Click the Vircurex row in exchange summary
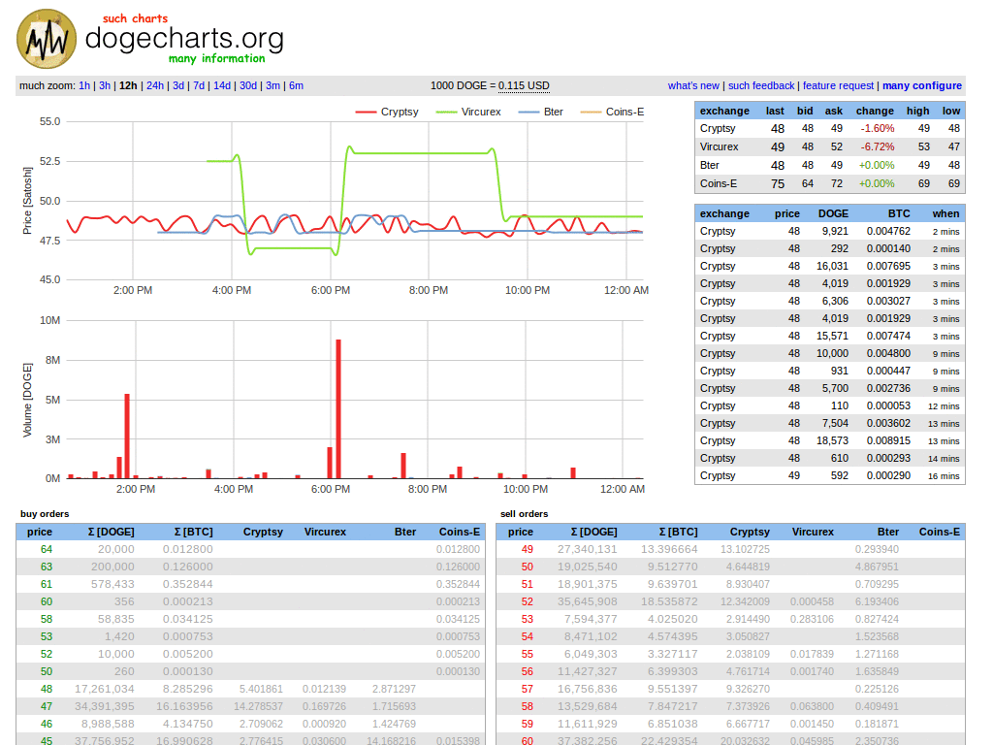Viewport: 993px width, 745px height. pyautogui.click(x=830, y=147)
